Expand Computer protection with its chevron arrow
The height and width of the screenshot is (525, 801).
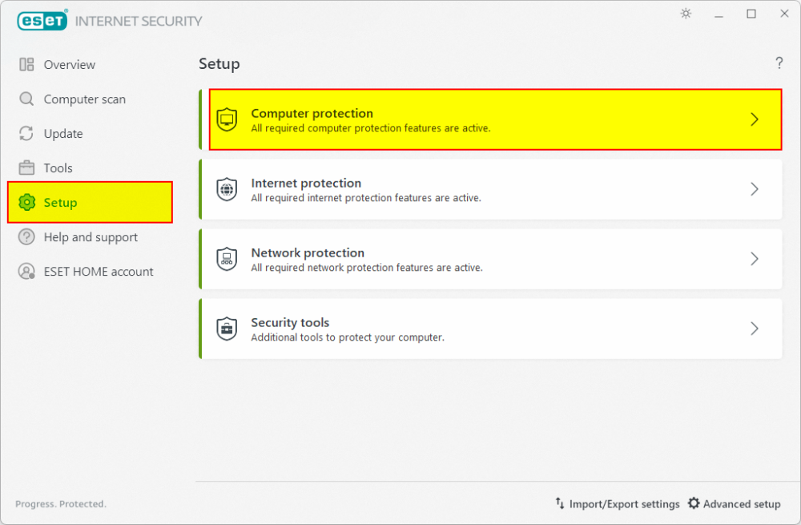point(754,119)
